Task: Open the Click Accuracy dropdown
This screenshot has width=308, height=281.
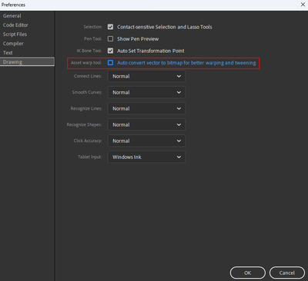Action: coord(146,140)
